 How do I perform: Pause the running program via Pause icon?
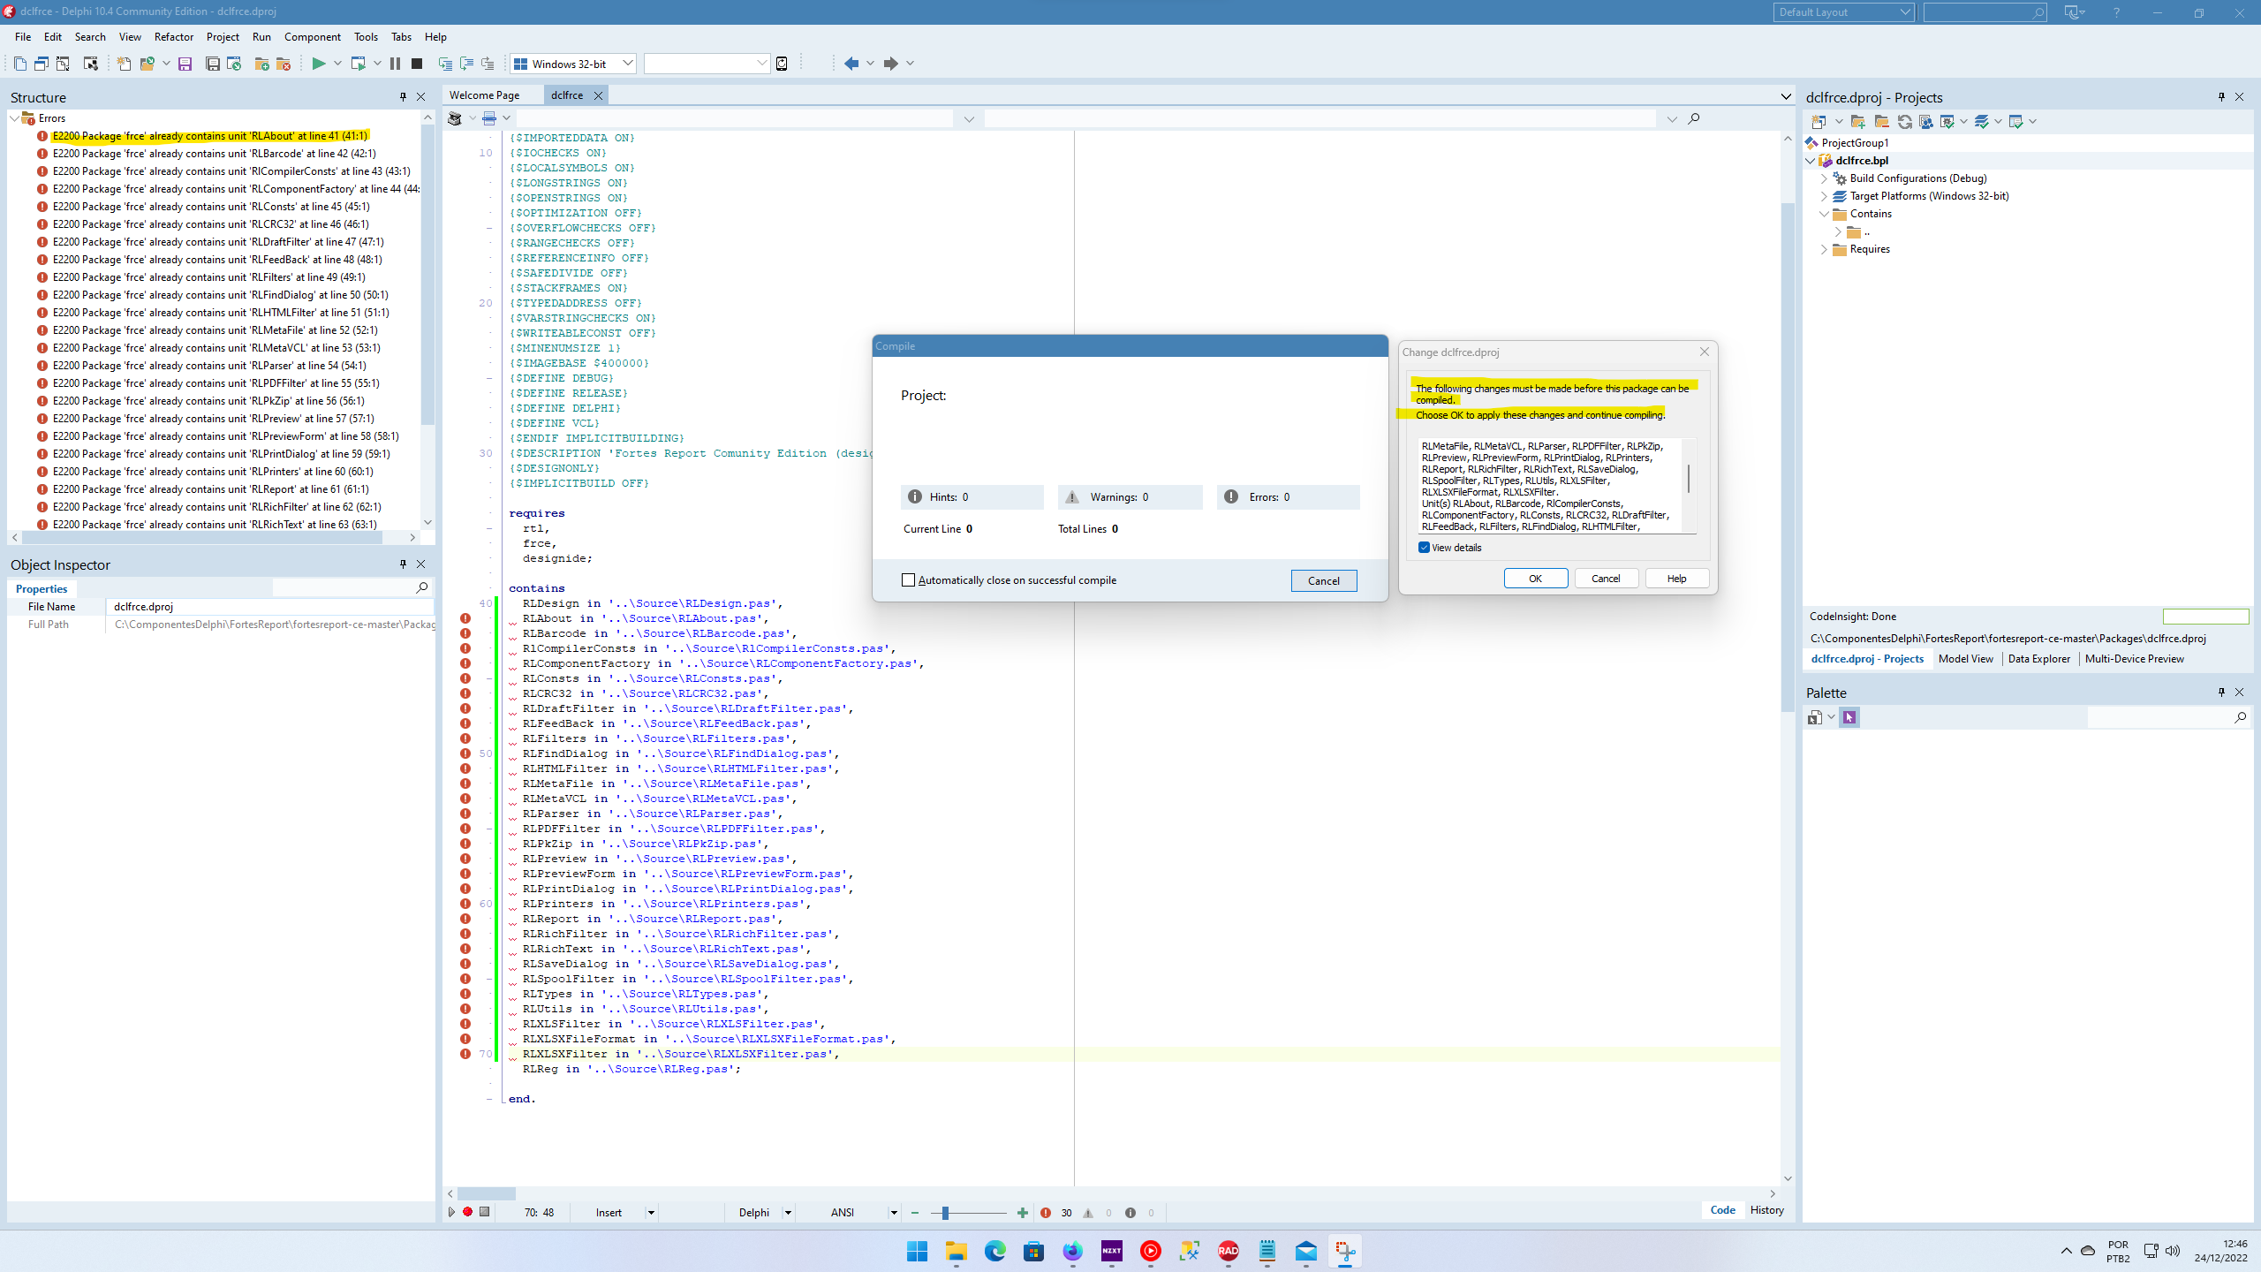point(394,64)
